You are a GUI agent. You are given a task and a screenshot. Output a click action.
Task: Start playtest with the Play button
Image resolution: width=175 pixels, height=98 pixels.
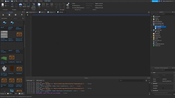pos(39,5)
